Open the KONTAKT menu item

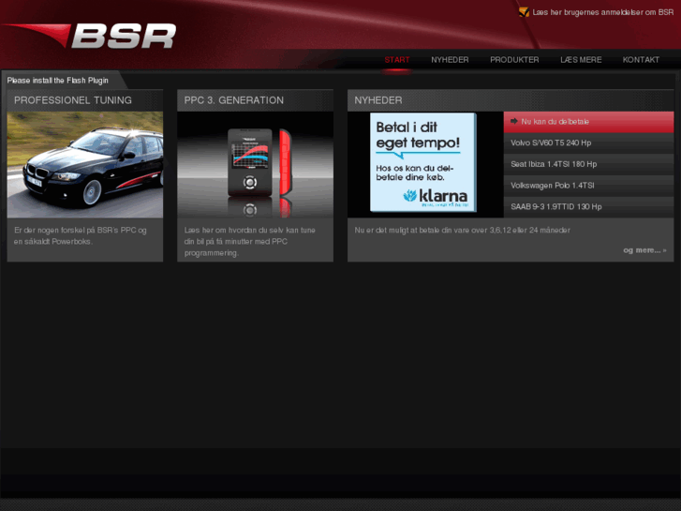point(641,60)
